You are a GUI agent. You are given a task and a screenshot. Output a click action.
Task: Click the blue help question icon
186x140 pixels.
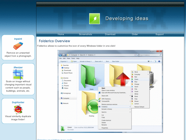point(159,61)
